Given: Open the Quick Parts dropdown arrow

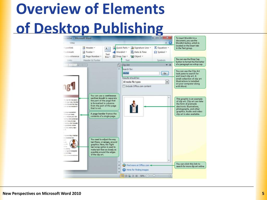Looking at the screenshot, I should (x=129, y=48).
